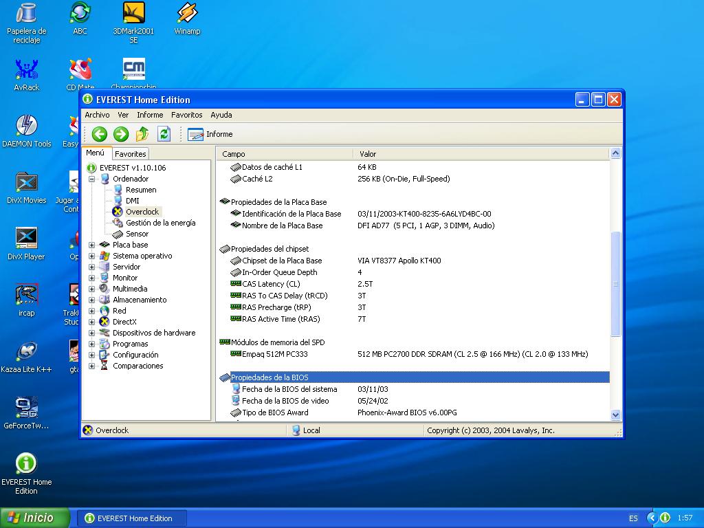The height and width of the screenshot is (528, 704).
Task: Collapse the Ordenador tree node
Action: 92,179
